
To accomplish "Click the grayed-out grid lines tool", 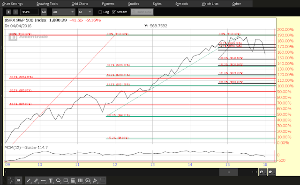I will tap(103, 180).
